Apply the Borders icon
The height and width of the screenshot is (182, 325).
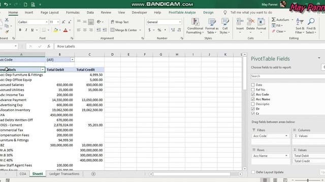(x=44, y=30)
